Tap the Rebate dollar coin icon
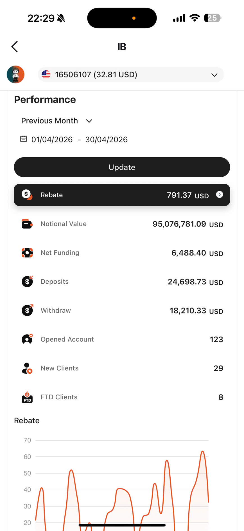Screen dimensions: 244x531 pyautogui.click(x=27, y=195)
